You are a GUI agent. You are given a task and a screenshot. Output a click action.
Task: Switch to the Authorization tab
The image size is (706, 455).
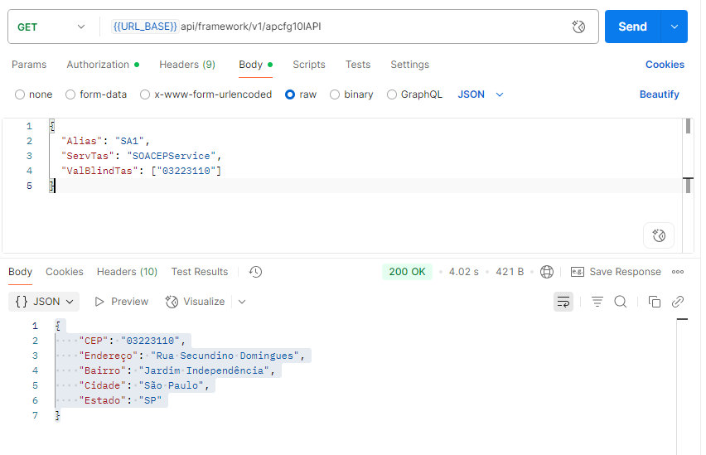(98, 65)
